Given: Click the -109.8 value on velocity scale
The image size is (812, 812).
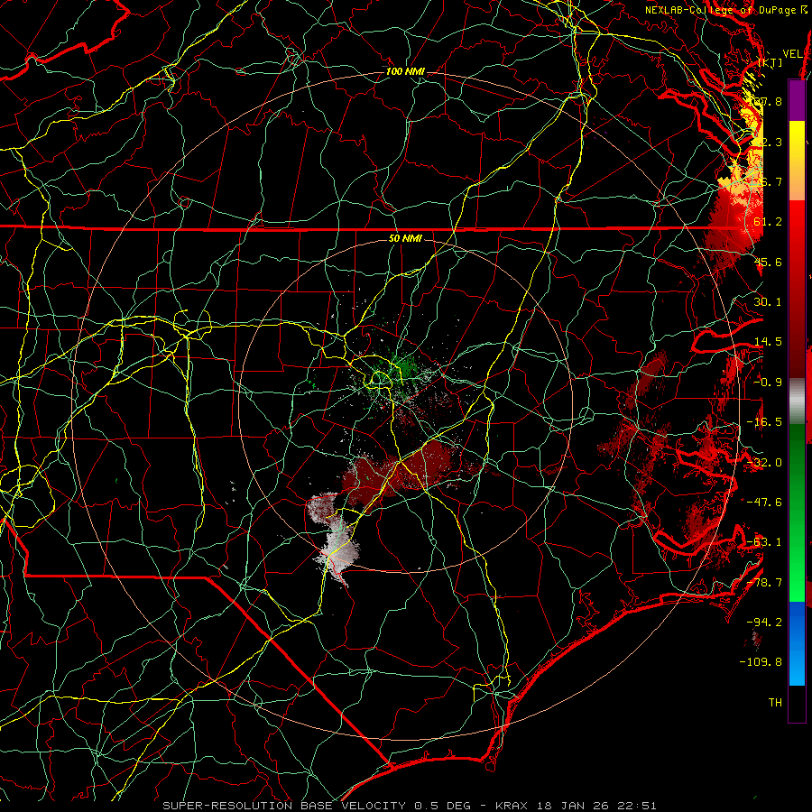Looking at the screenshot, I should pyautogui.click(x=761, y=662).
